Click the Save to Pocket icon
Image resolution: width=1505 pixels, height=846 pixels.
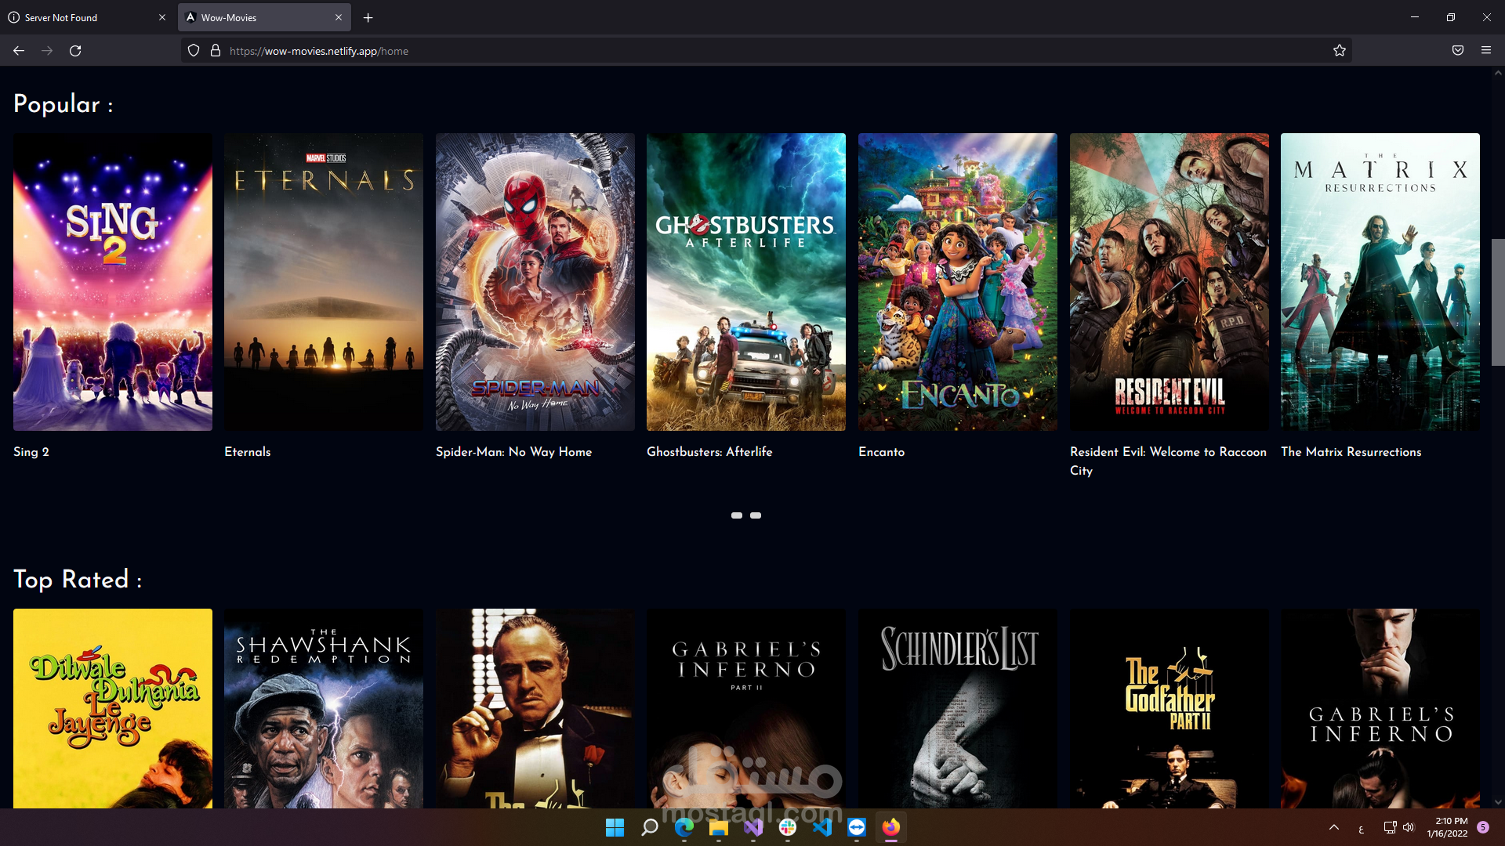1457,51
